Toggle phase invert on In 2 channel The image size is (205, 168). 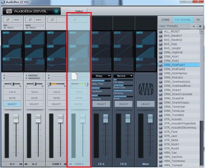click(30, 20)
